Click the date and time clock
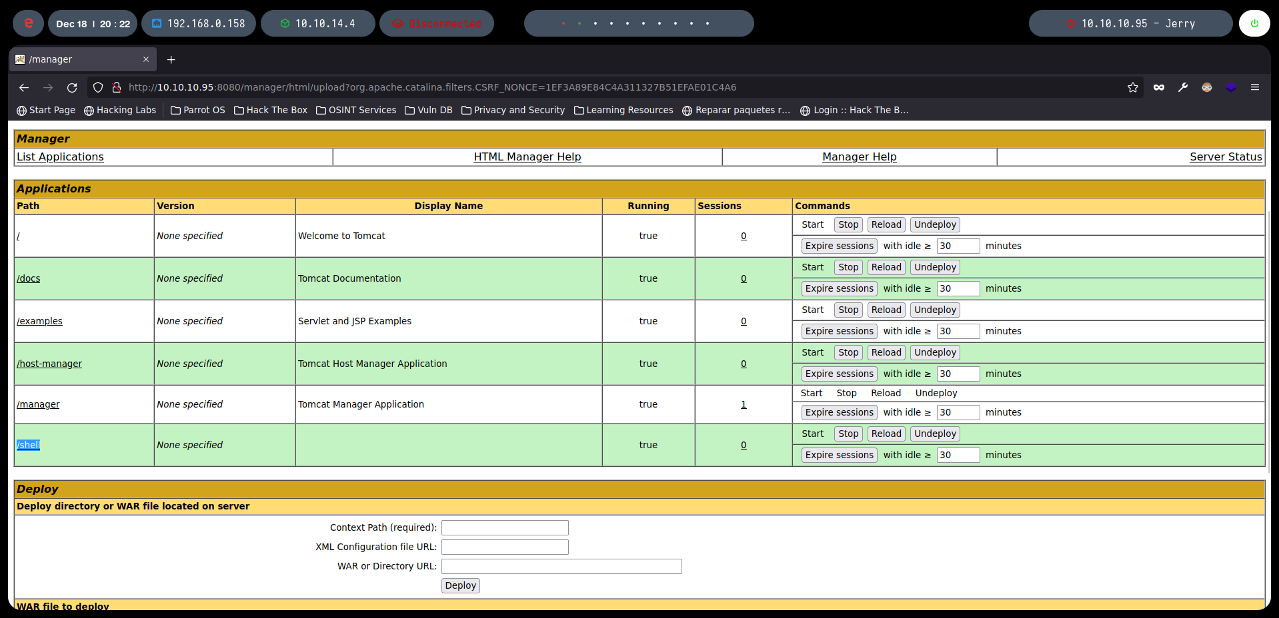 pyautogui.click(x=93, y=23)
